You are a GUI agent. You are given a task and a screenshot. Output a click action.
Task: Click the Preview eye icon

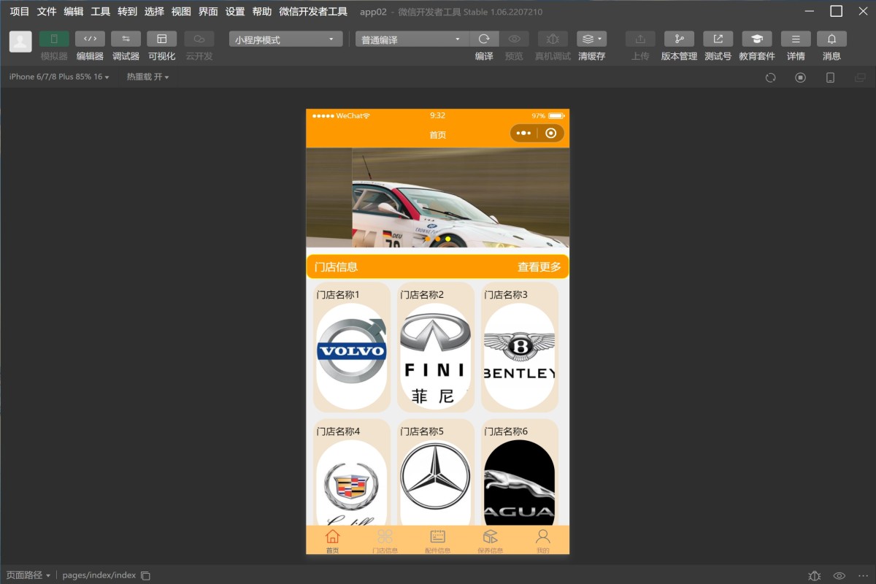point(514,39)
